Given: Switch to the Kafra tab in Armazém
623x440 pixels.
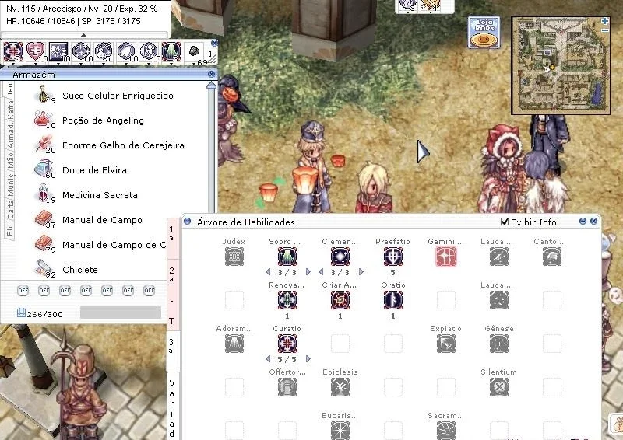Looking at the screenshot, I should [x=10, y=110].
